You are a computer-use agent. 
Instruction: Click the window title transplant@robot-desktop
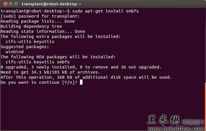pos(51,4)
